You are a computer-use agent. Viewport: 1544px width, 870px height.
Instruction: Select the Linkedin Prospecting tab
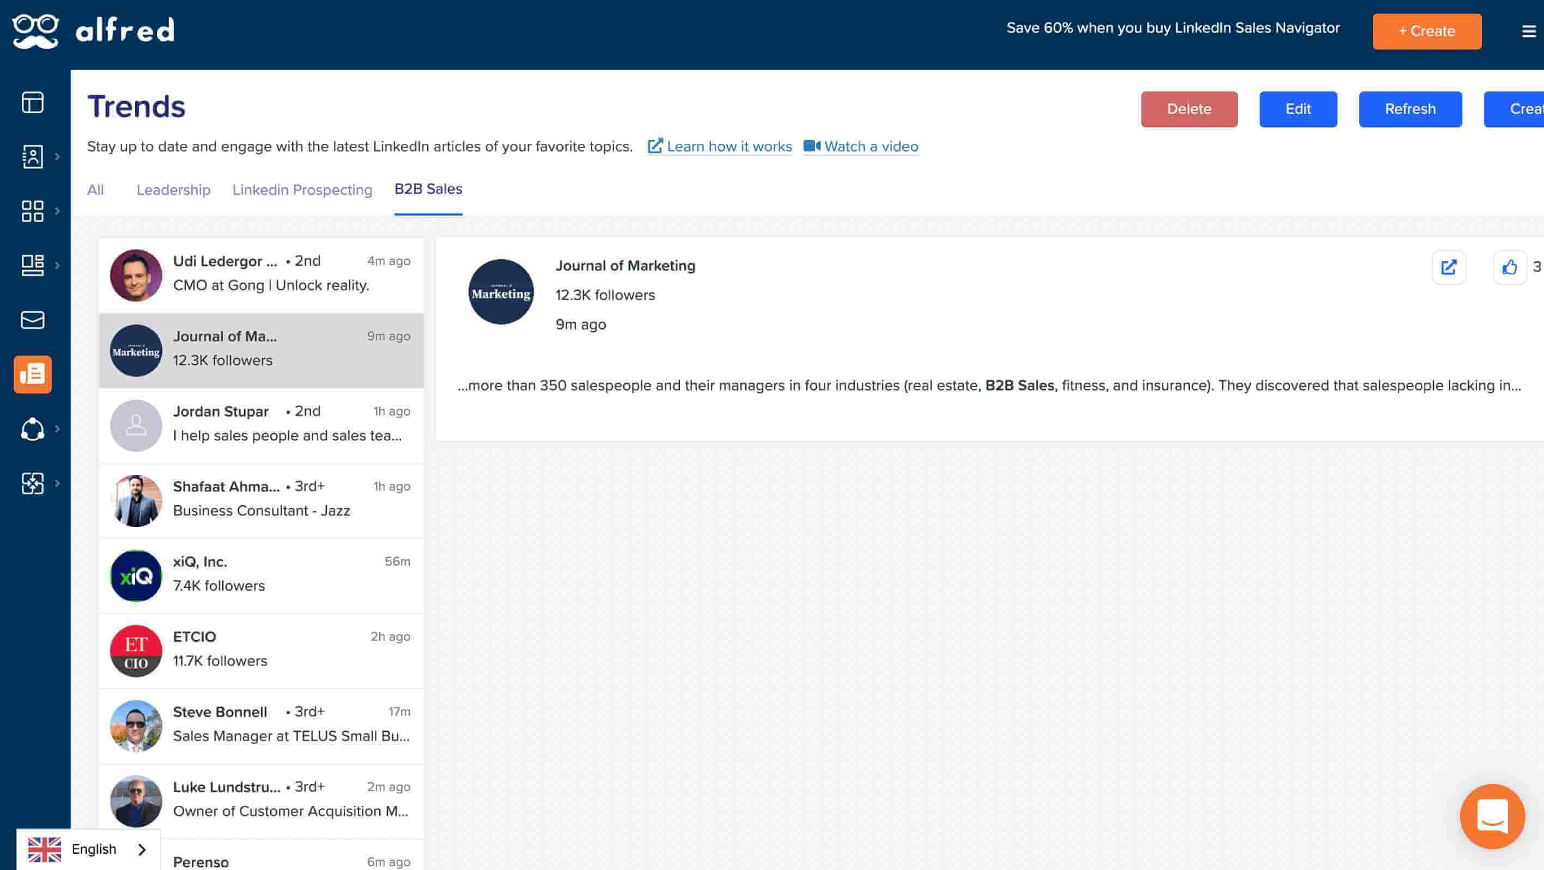point(302,190)
